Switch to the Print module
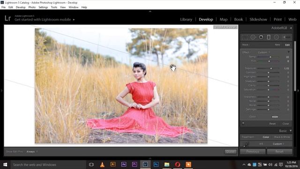The width and height of the screenshot is (300, 169). coord(277,19)
